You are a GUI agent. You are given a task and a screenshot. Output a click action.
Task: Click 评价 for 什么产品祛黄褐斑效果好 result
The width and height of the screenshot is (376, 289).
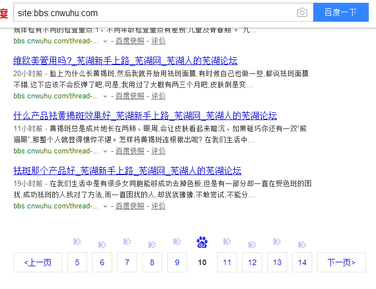click(158, 151)
